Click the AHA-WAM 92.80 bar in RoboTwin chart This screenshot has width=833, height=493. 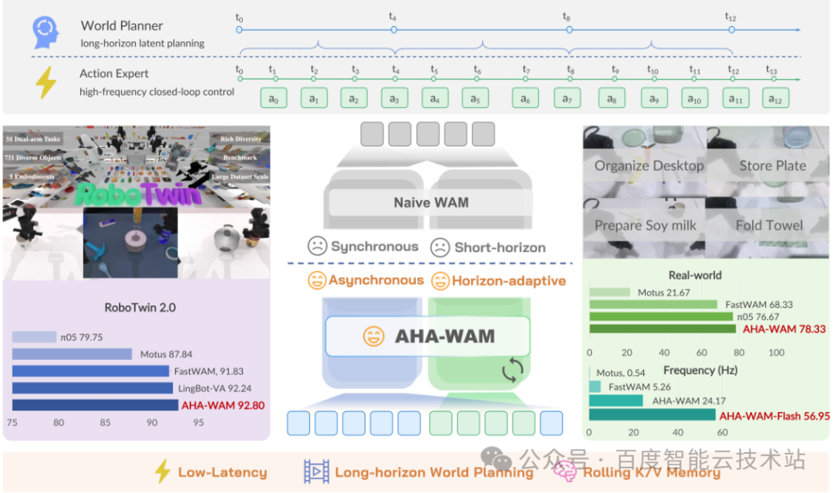95,405
